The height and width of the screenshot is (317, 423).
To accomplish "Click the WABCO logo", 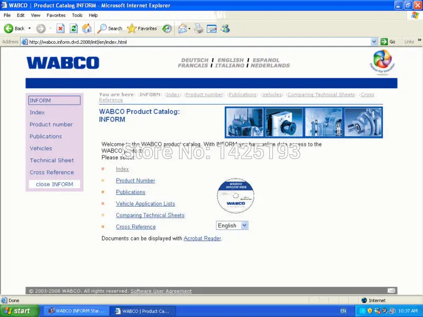I will pyautogui.click(x=63, y=62).
